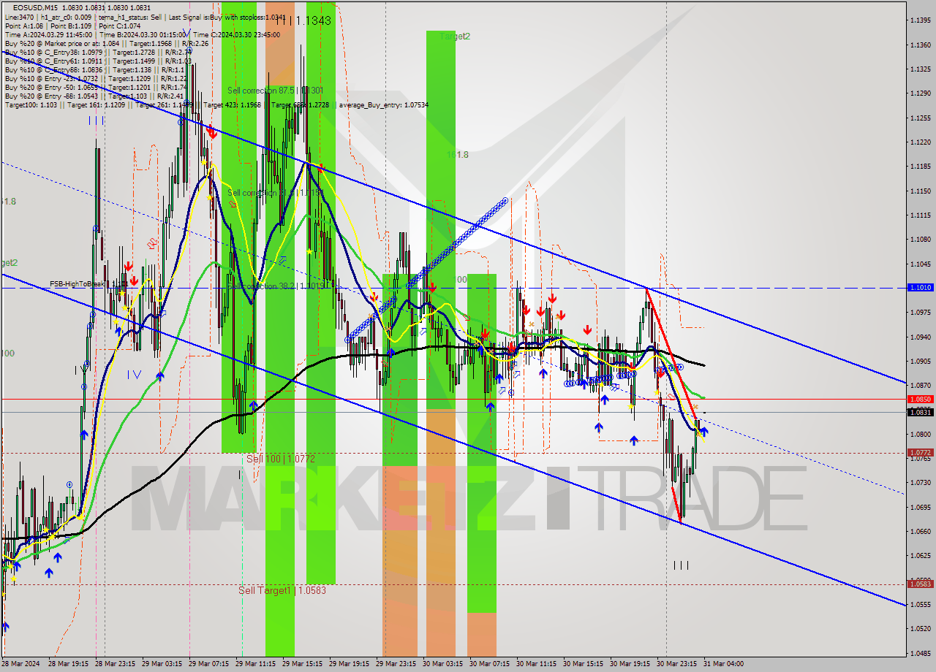Click the red 1.0850 price tag
The width and height of the screenshot is (936, 672).
pyautogui.click(x=920, y=400)
